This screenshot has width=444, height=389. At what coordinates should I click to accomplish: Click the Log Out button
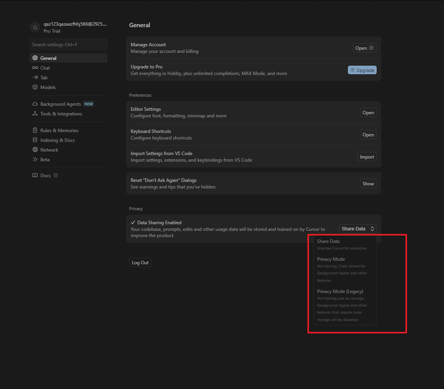coord(140,262)
